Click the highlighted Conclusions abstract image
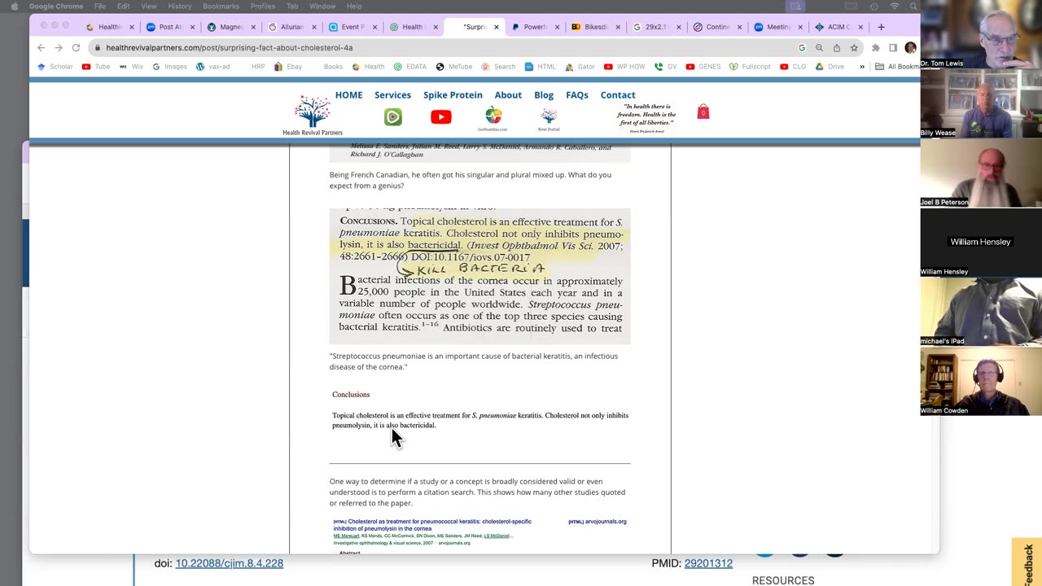Screen dimensions: 1042x586 tap(479, 276)
